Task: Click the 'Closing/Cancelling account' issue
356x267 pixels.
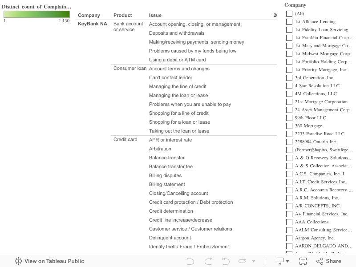Action: 178,193
